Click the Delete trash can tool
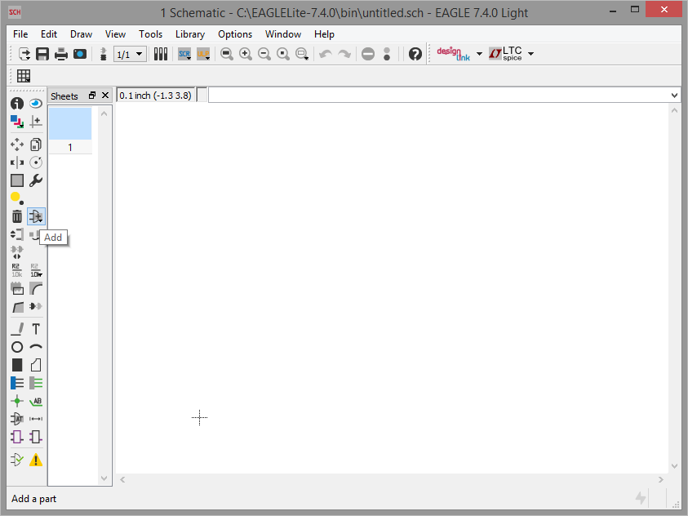 (17, 216)
